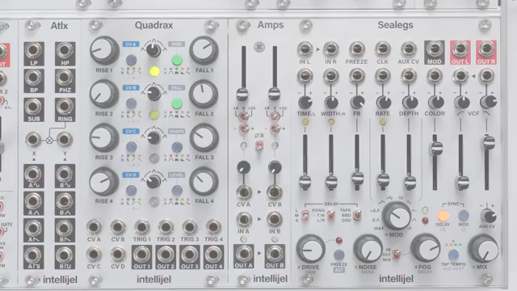Flip the TAPE/BBD/DIGI delay type switch

357,216
